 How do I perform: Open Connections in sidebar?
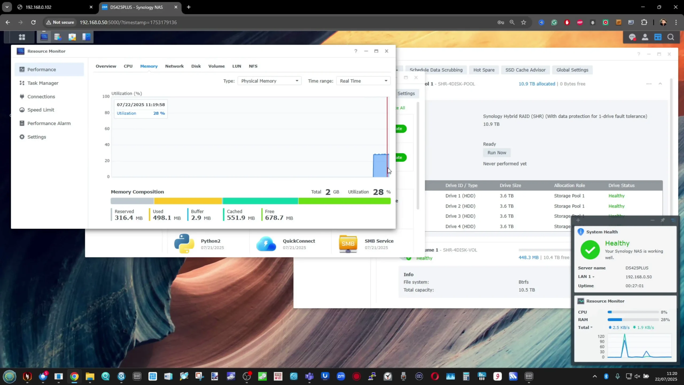(x=49, y=97)
